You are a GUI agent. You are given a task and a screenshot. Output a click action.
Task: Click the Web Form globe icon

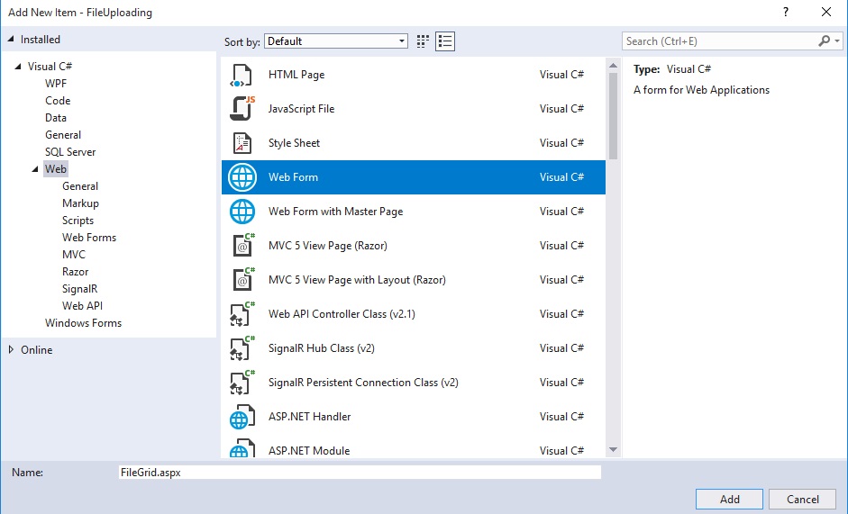point(242,177)
